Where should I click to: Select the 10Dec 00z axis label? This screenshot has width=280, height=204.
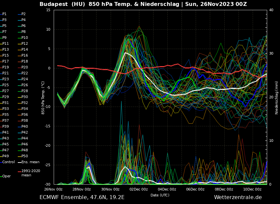tap(252, 189)
